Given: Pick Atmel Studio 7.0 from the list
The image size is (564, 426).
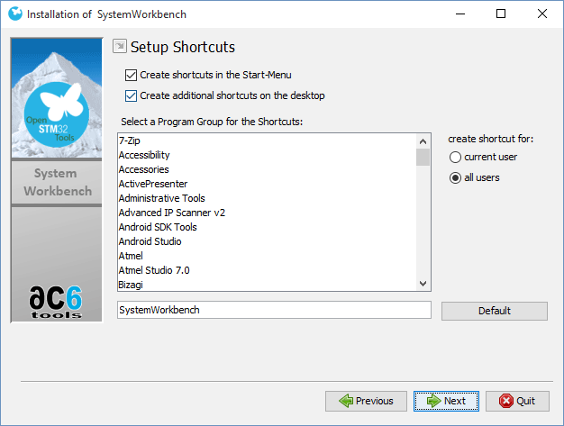Looking at the screenshot, I should coord(154,270).
